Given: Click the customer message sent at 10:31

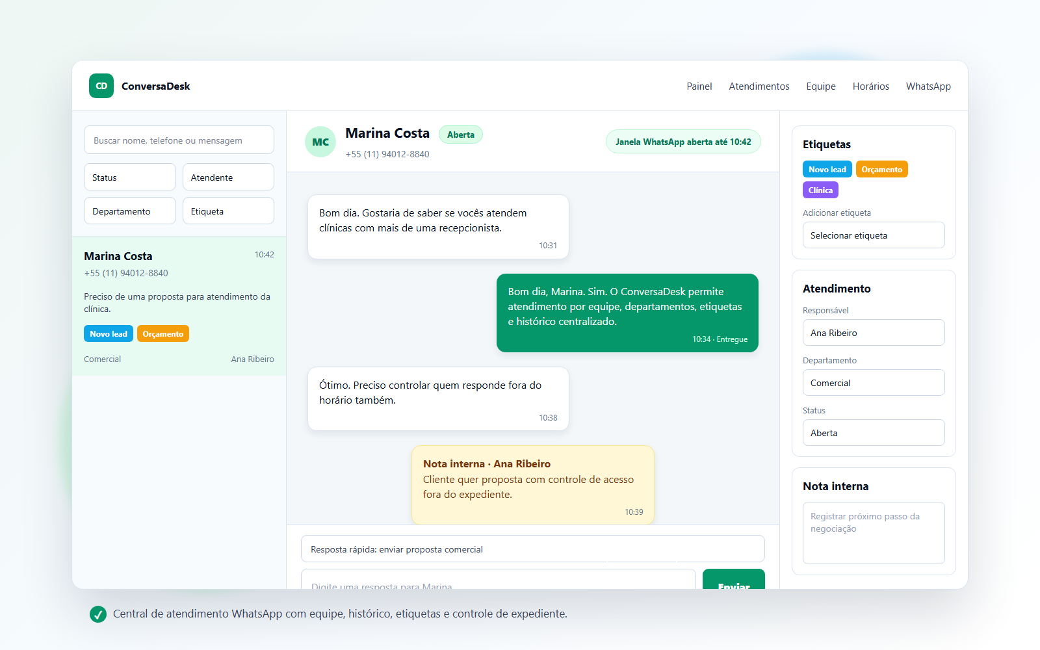Looking at the screenshot, I should point(438,227).
